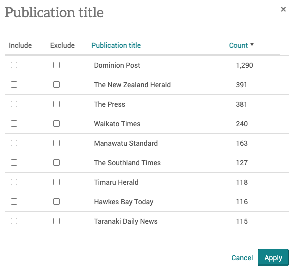
Task: Exclude Hawkes Bay Today
Action: point(56,202)
